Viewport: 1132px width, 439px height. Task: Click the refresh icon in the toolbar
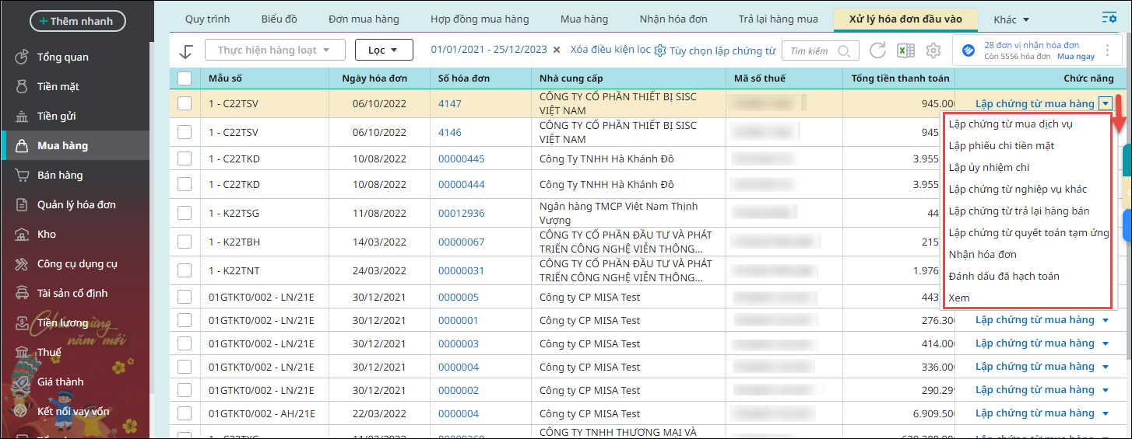(877, 51)
